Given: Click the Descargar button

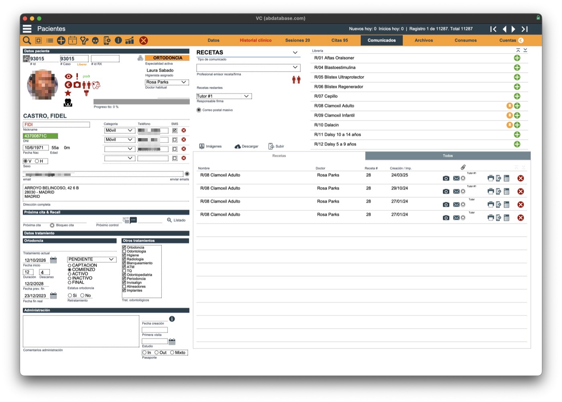Looking at the screenshot, I should 246,146.
